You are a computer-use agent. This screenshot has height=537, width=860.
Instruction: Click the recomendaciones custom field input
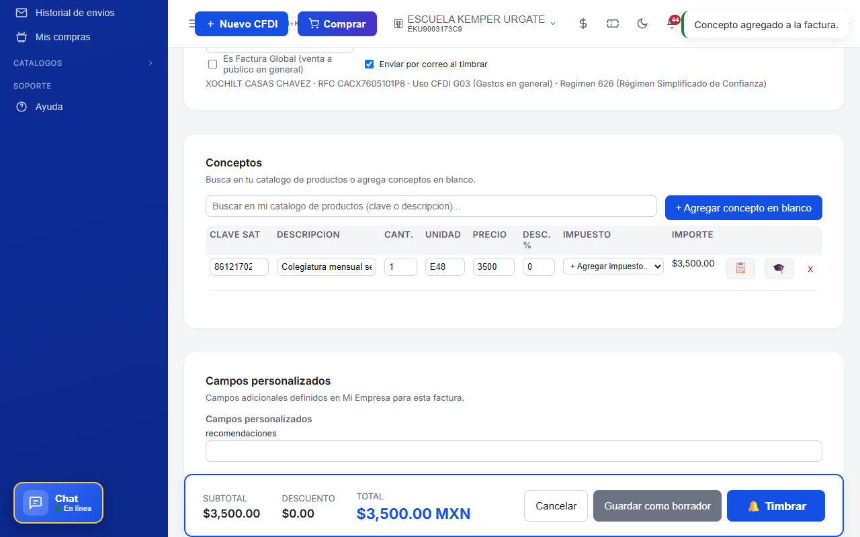pyautogui.click(x=514, y=451)
